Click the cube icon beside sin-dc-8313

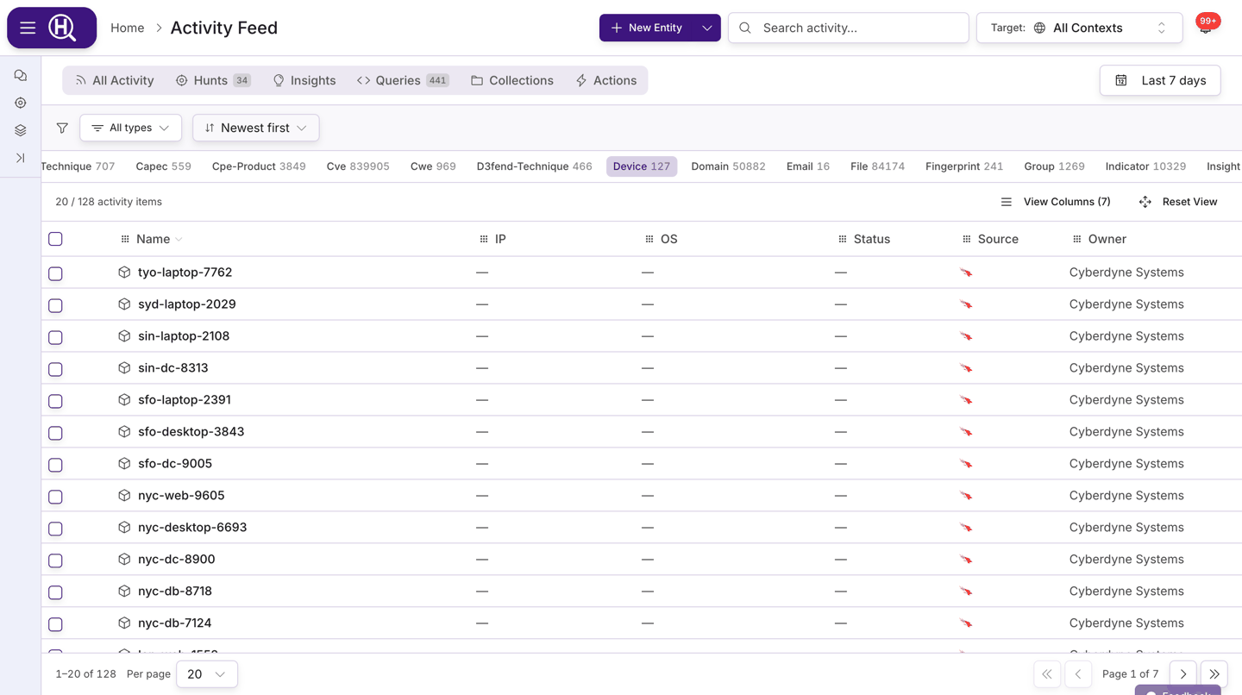pyautogui.click(x=124, y=368)
